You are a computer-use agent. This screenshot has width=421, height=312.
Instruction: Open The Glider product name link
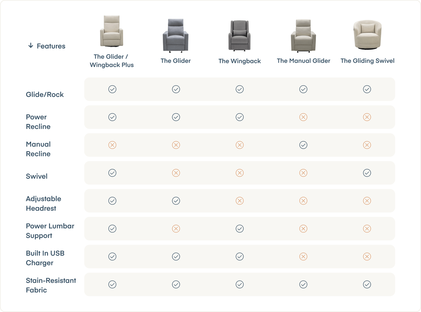point(175,61)
